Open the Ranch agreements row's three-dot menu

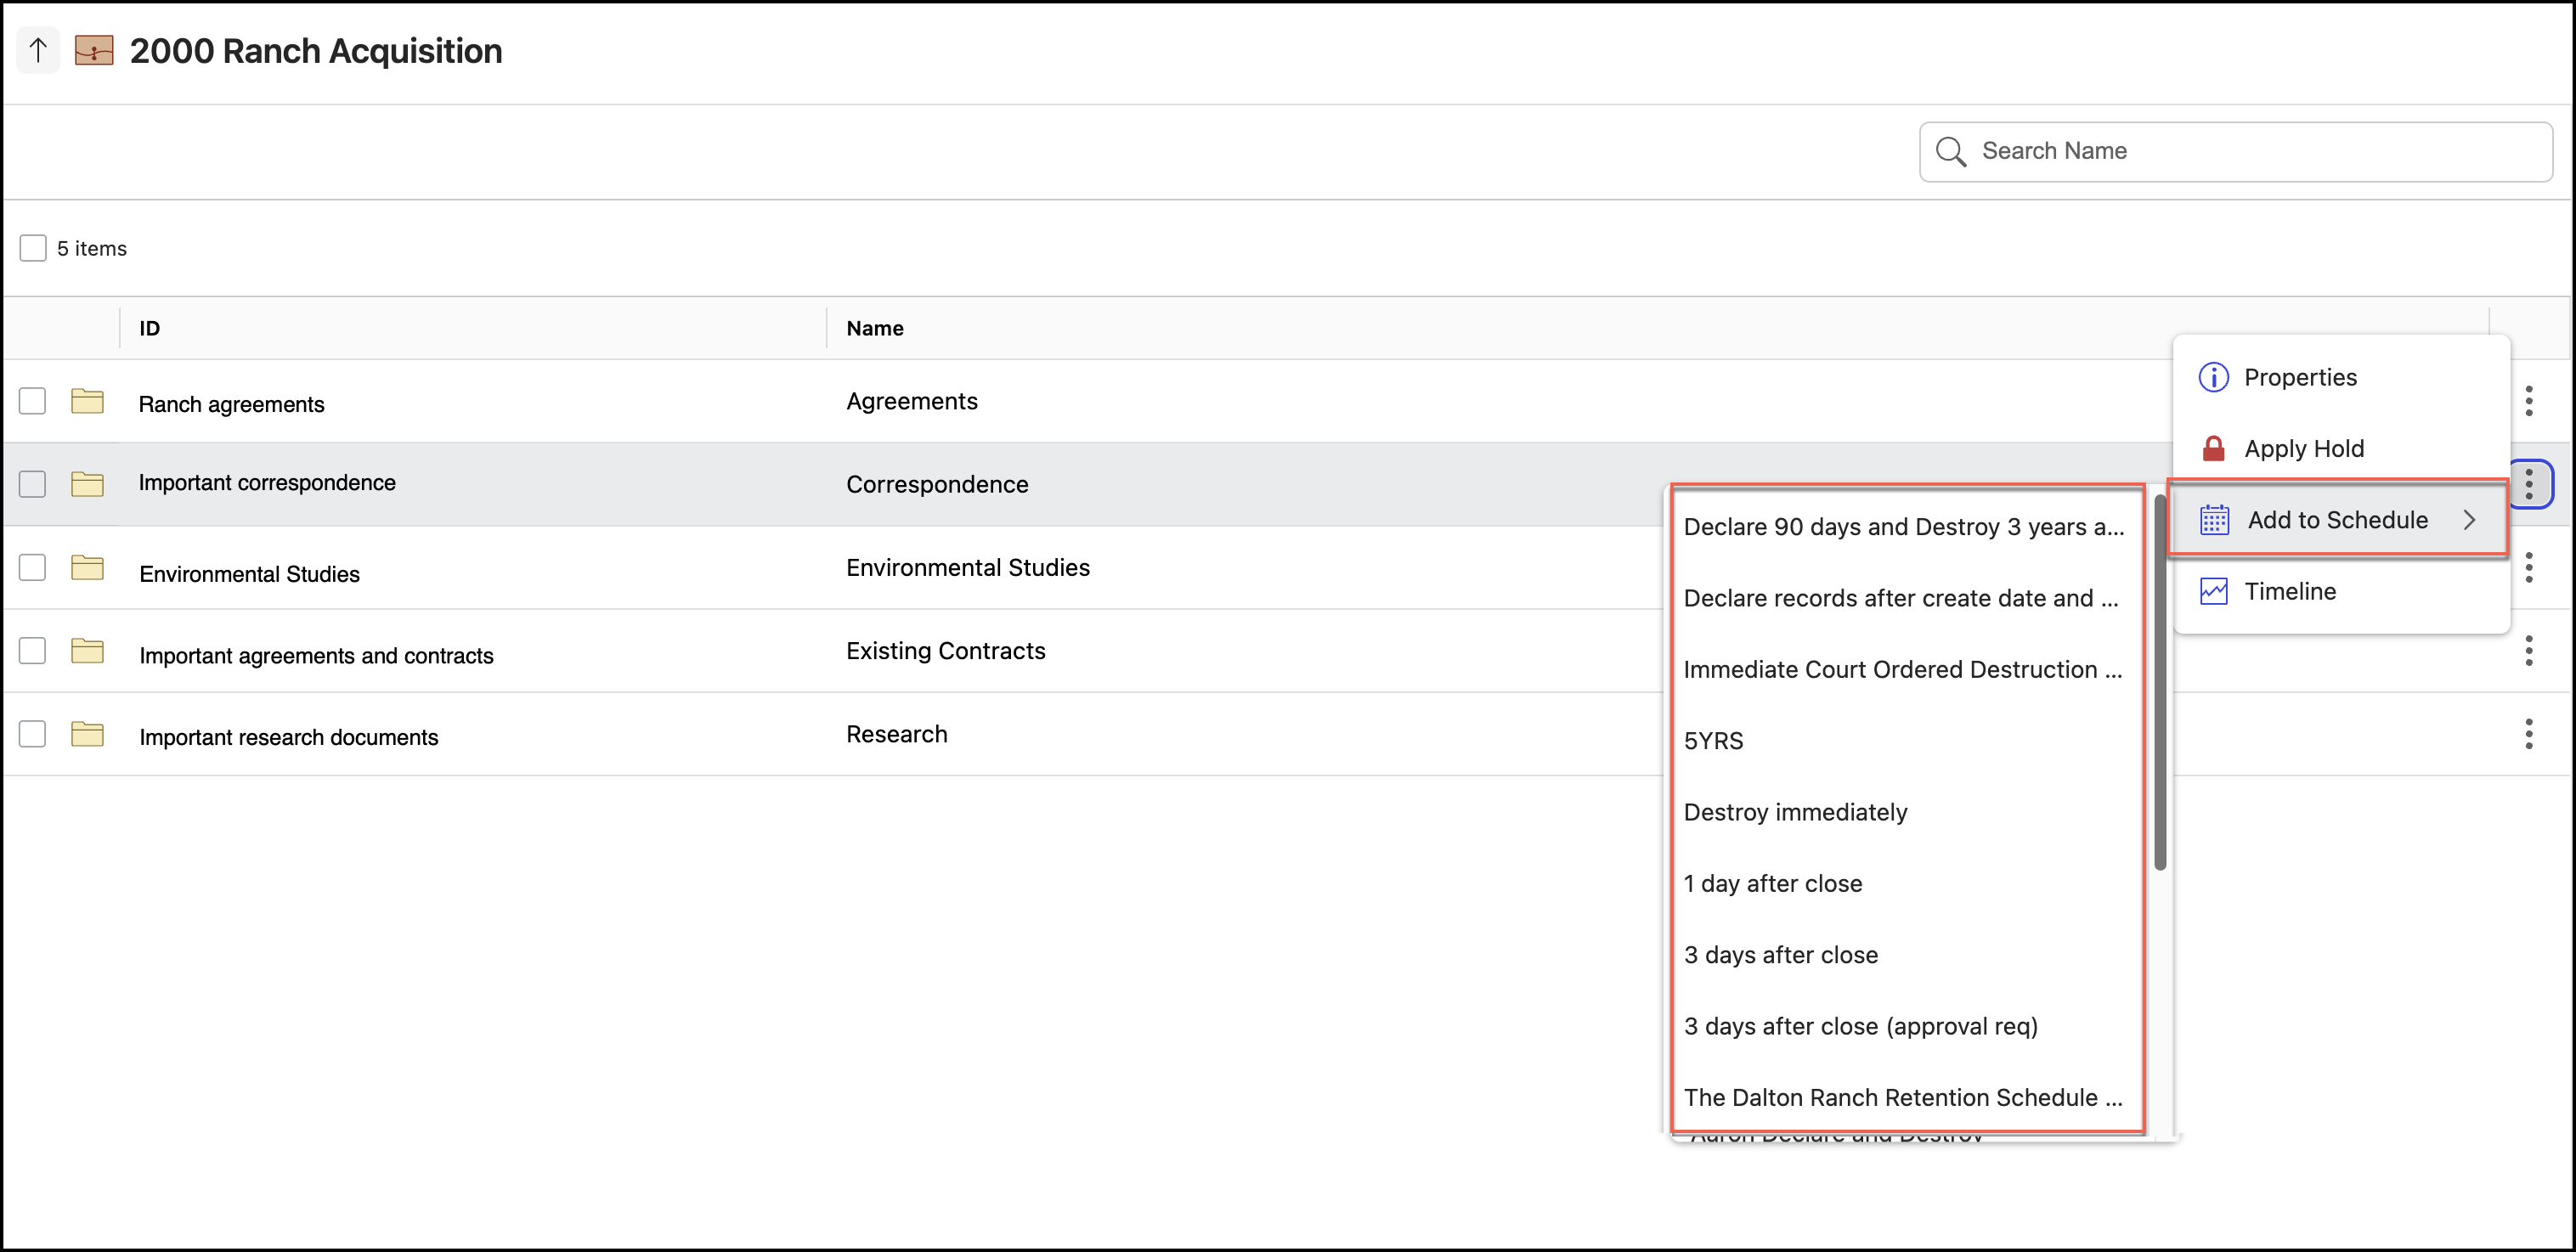click(x=2528, y=401)
